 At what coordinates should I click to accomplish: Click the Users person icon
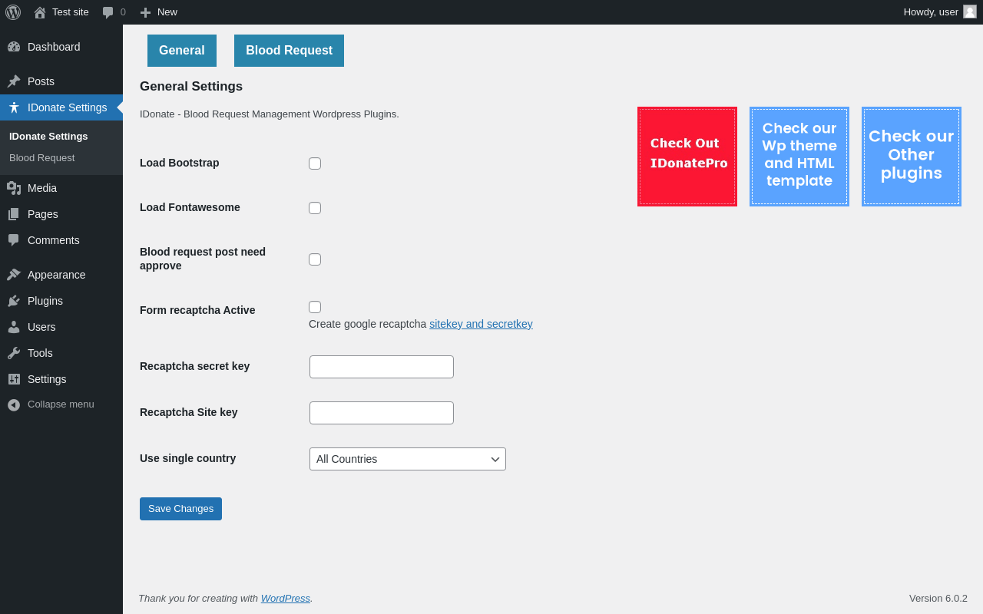(x=14, y=327)
